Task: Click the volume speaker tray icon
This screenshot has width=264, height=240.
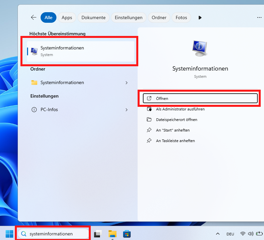Action: (x=251, y=234)
